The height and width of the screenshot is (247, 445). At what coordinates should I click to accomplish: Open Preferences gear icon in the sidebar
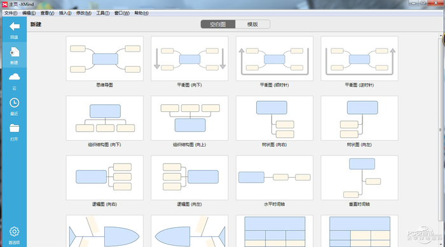14,232
